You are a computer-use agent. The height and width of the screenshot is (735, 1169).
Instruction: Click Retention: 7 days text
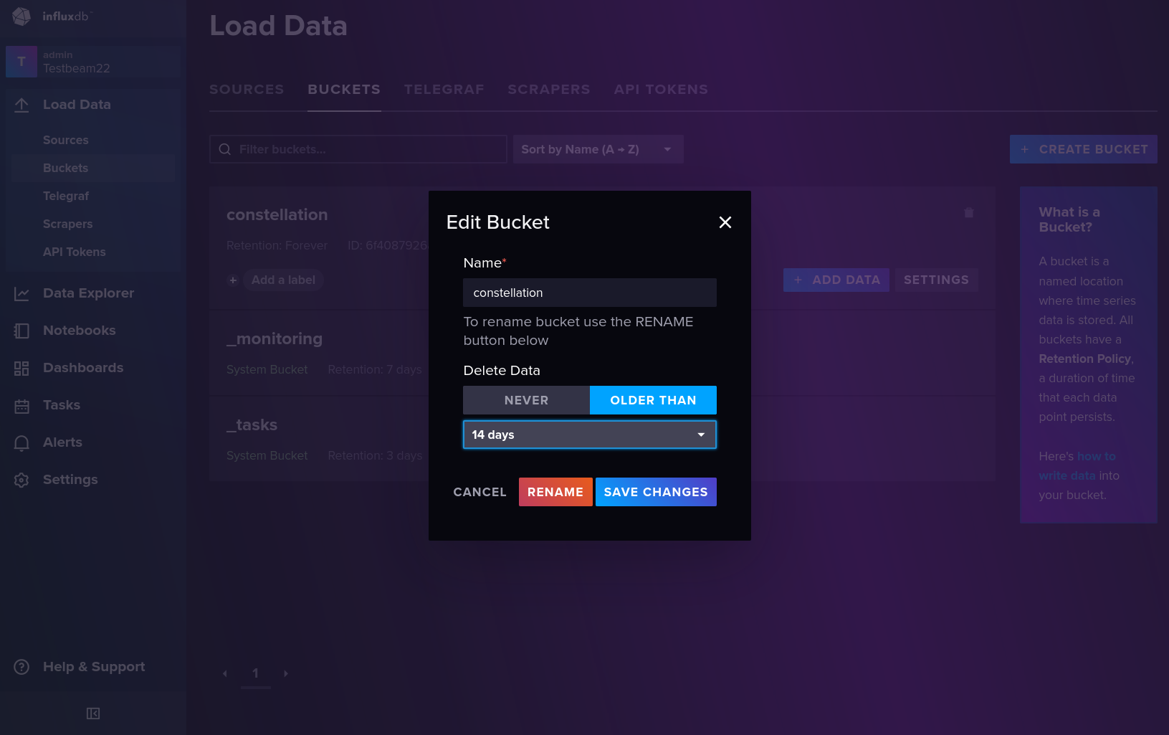pyautogui.click(x=375, y=370)
